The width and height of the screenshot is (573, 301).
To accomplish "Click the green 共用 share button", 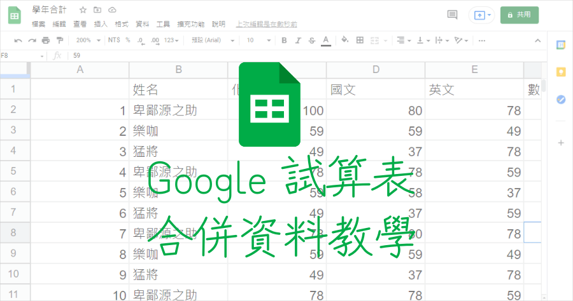I will pyautogui.click(x=520, y=15).
